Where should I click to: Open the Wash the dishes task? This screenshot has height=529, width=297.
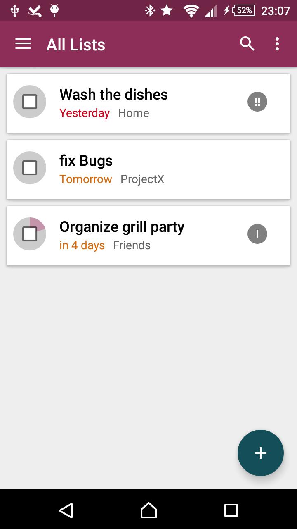(114, 95)
